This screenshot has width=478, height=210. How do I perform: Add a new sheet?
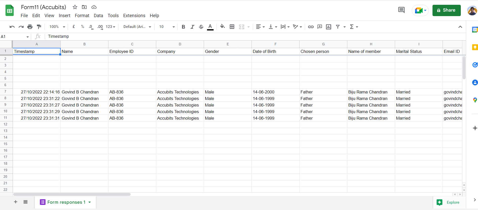click(16, 202)
